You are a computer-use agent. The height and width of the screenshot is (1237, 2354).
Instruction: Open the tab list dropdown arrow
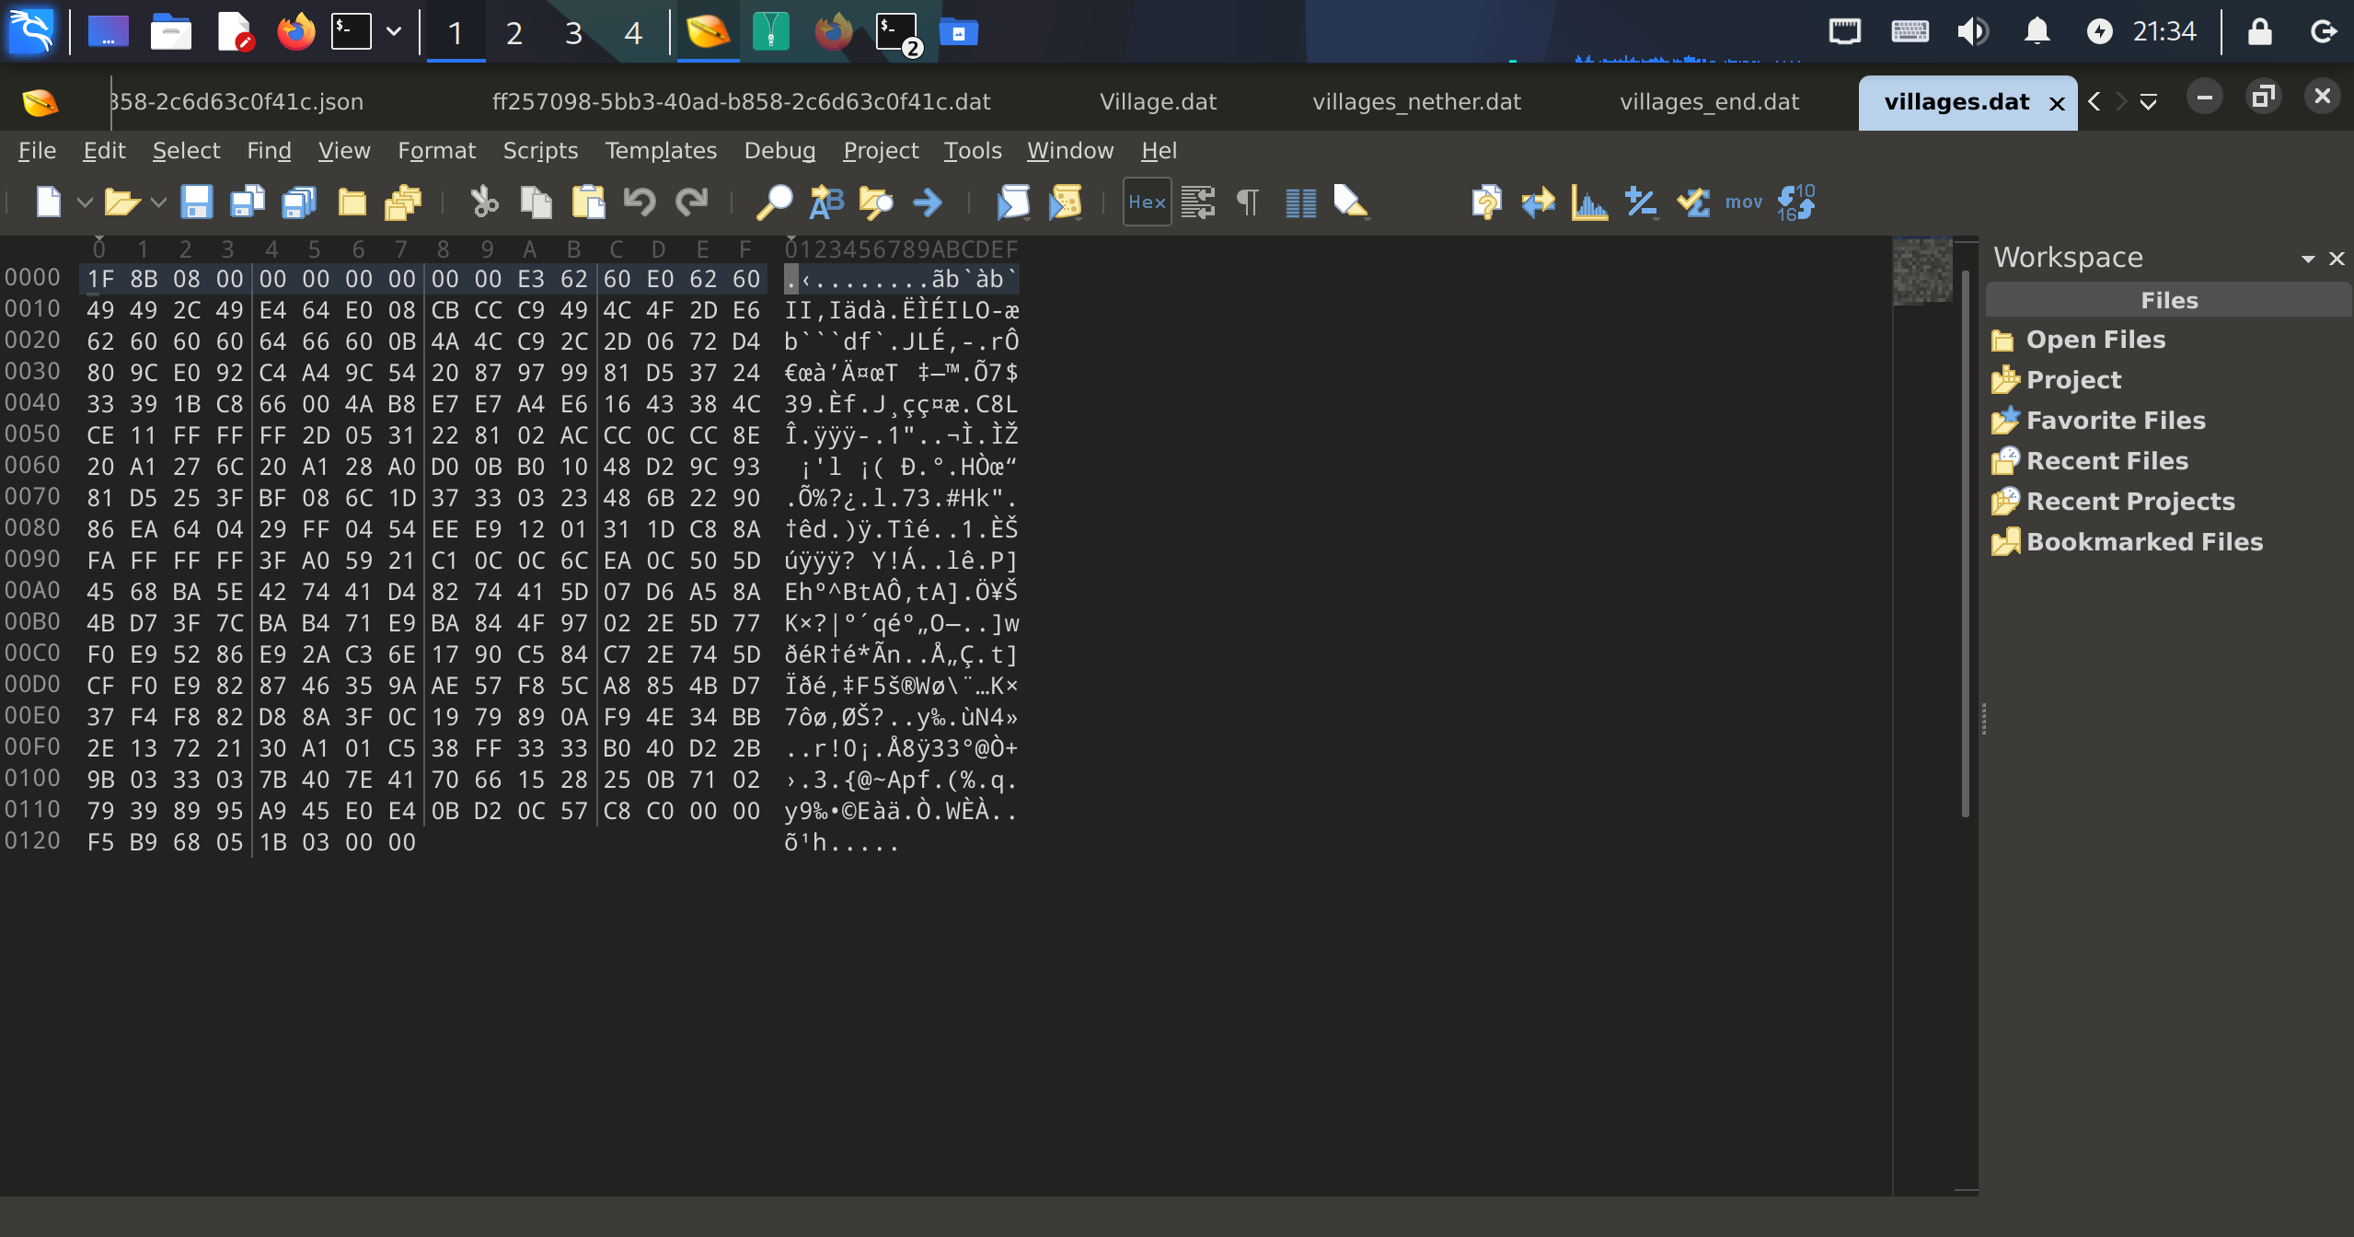[2148, 102]
